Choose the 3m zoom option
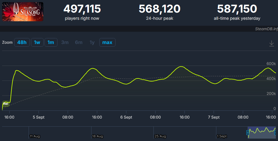The image size is (278, 141). (x=65, y=43)
